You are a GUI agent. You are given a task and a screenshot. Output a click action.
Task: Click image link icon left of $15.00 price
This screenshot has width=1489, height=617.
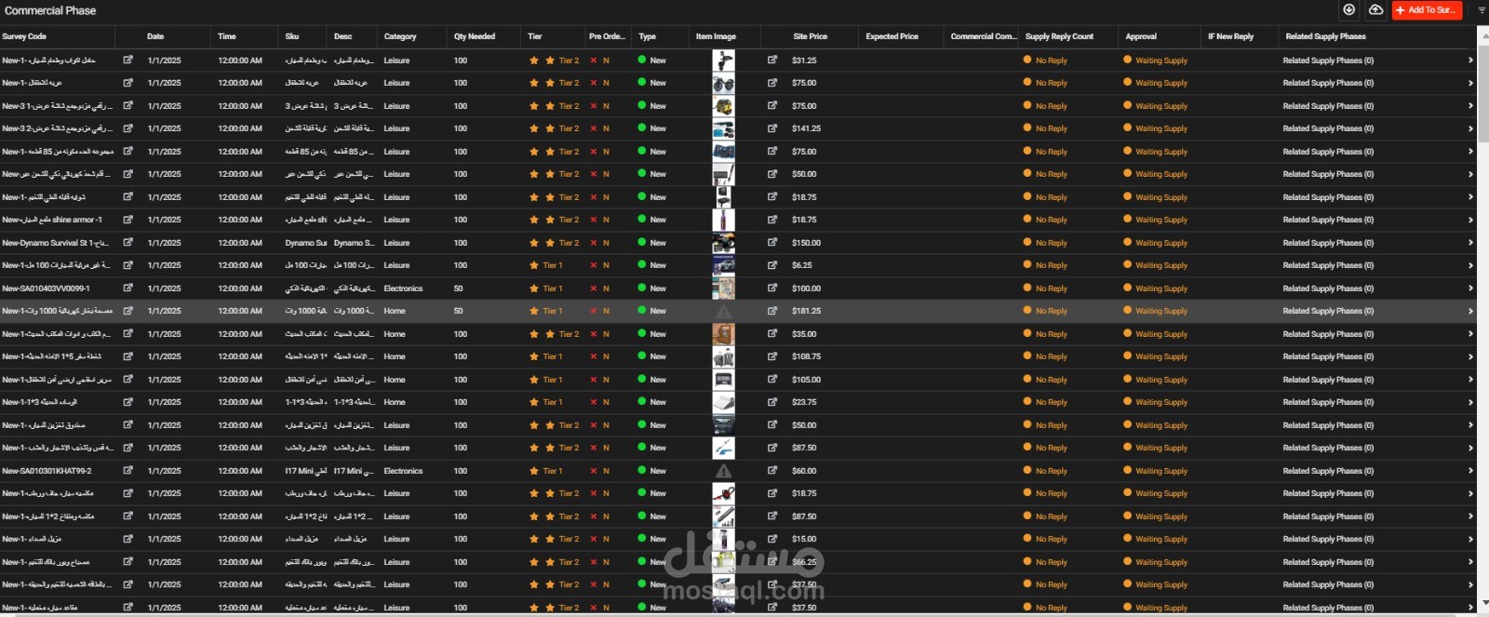(x=772, y=539)
